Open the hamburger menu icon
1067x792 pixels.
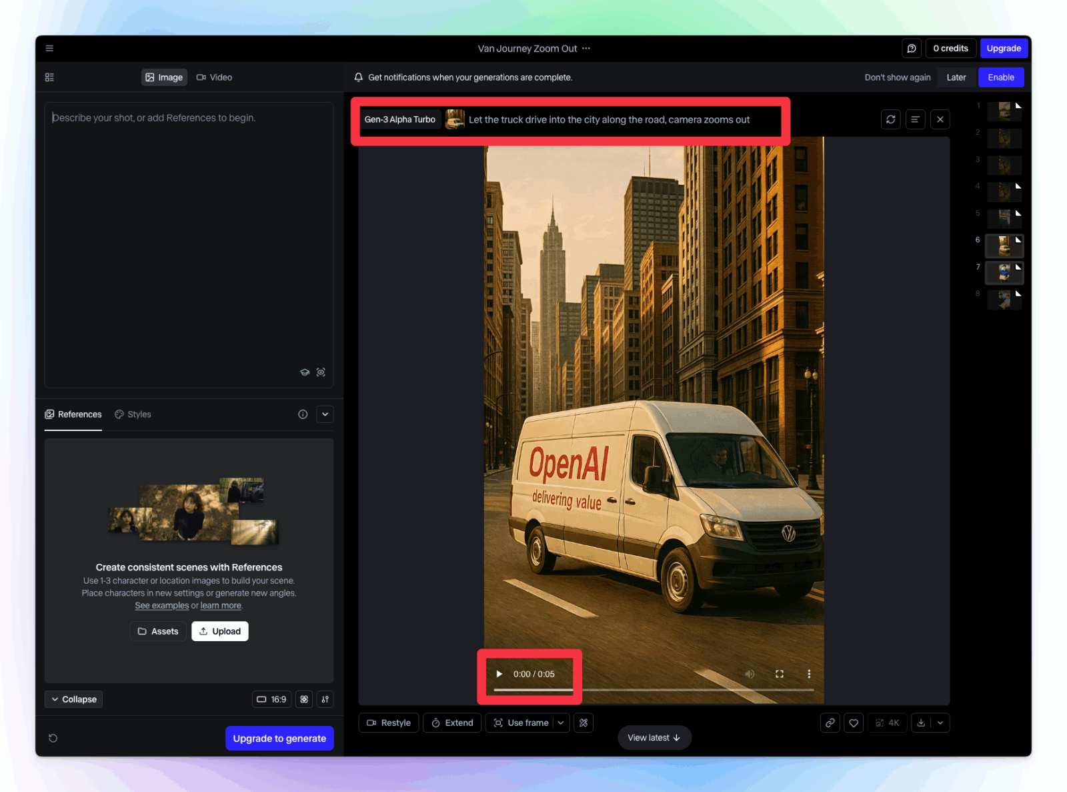click(49, 48)
